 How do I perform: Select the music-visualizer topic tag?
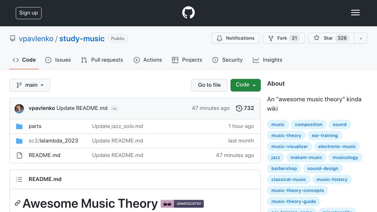point(289,146)
